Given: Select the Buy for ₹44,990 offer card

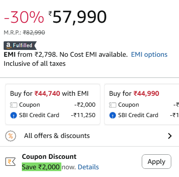Looking at the screenshot, I should 142,104.
